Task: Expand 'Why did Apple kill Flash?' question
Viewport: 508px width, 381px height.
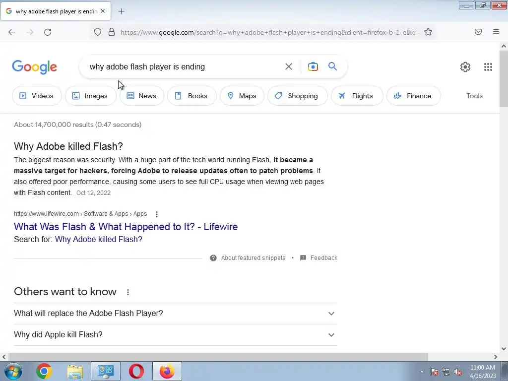Action: click(176, 335)
